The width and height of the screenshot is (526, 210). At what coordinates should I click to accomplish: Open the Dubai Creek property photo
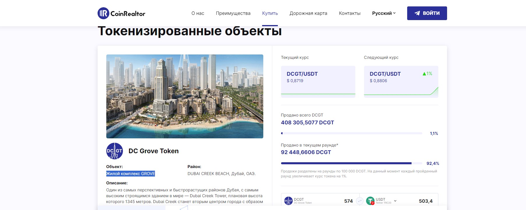pos(185,96)
